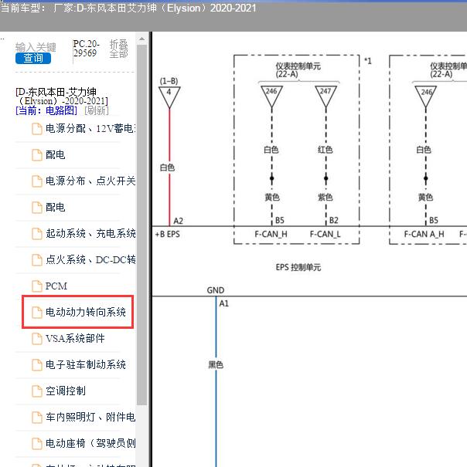Click the +B EPS pin label
The width and height of the screenshot is (467, 467).
click(168, 235)
